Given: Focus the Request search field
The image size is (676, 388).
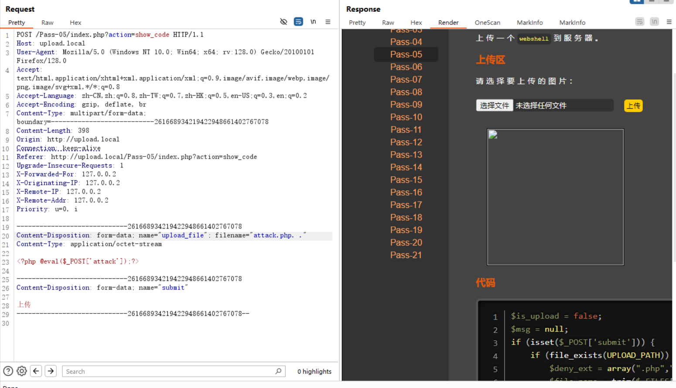Looking at the screenshot, I should pos(174,371).
